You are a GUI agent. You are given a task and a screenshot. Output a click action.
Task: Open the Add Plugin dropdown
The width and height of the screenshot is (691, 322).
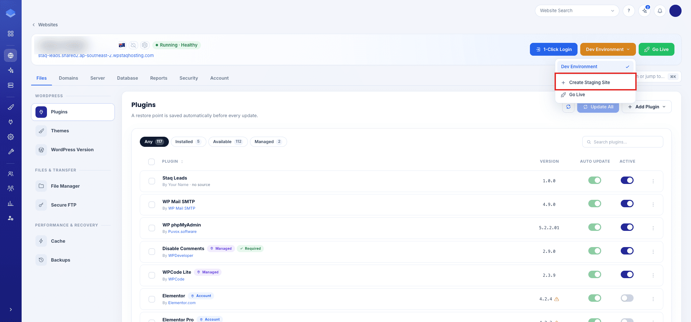pyautogui.click(x=647, y=107)
